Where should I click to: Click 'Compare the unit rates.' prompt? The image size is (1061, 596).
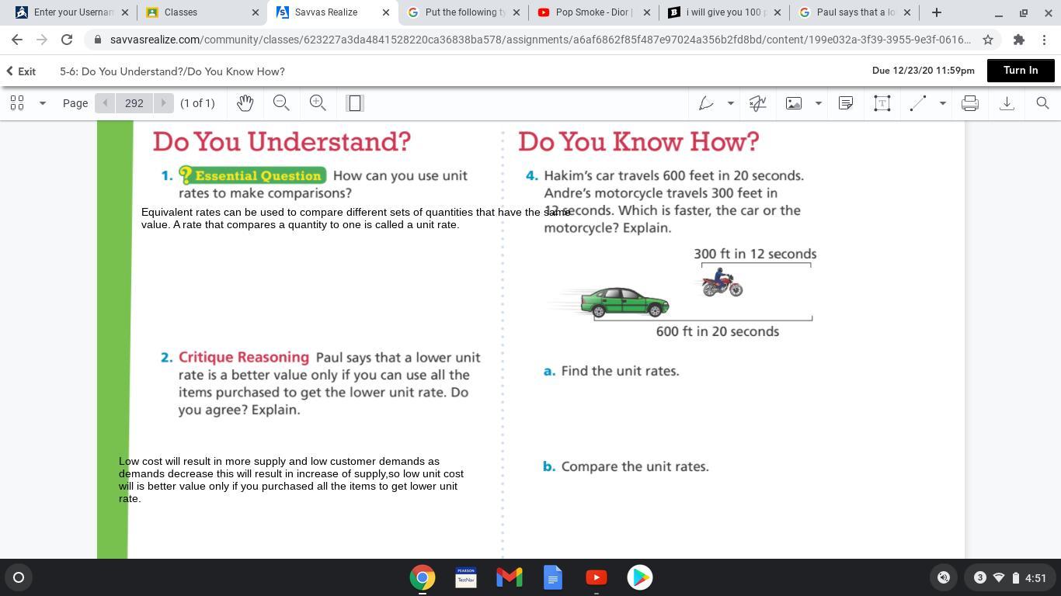tap(635, 466)
